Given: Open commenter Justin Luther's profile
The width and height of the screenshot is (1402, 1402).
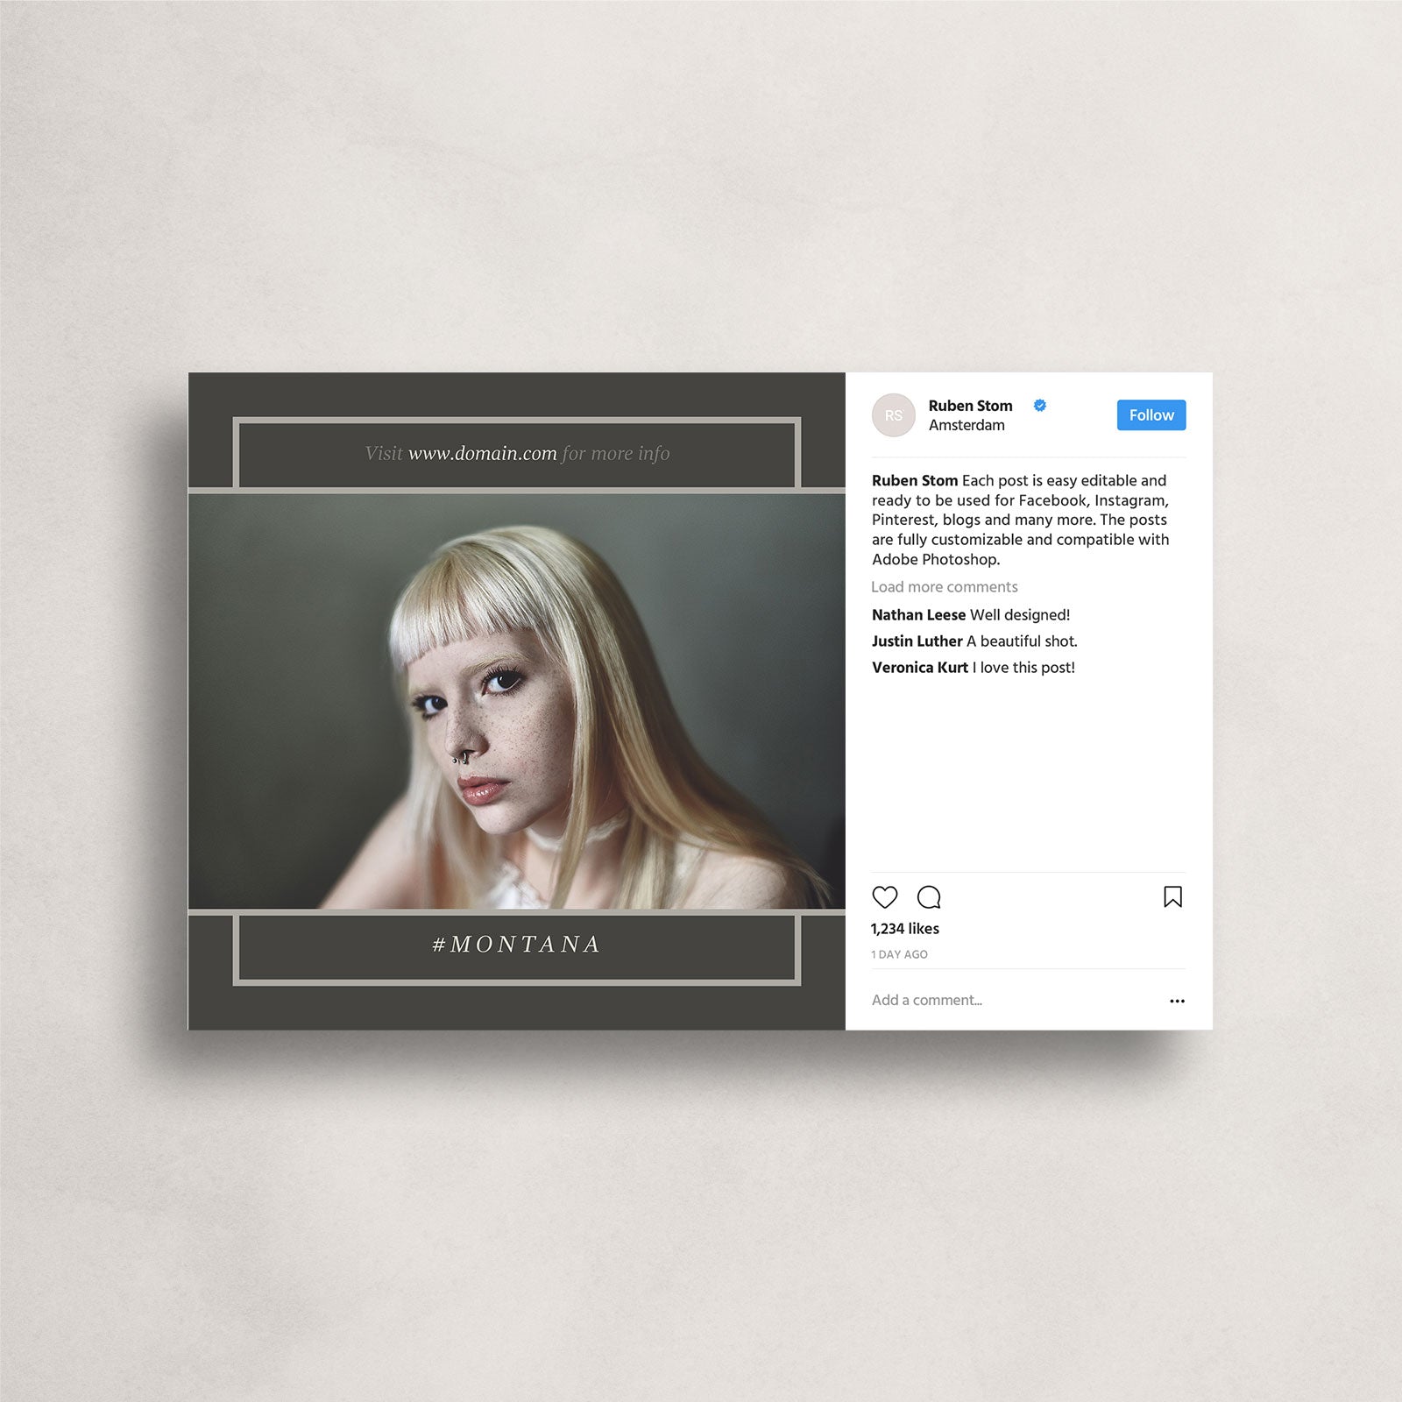Looking at the screenshot, I should coord(917,641).
